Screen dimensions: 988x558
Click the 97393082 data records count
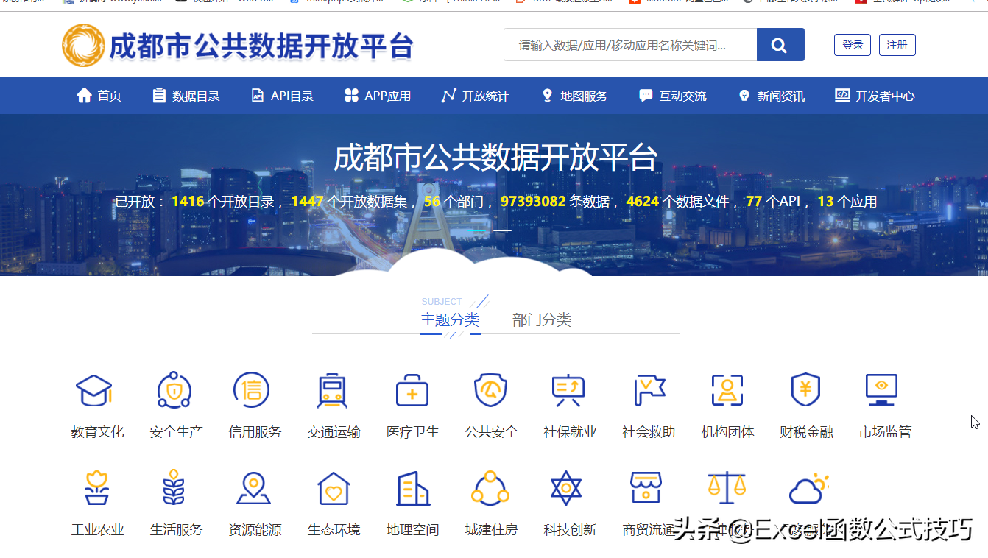click(533, 201)
